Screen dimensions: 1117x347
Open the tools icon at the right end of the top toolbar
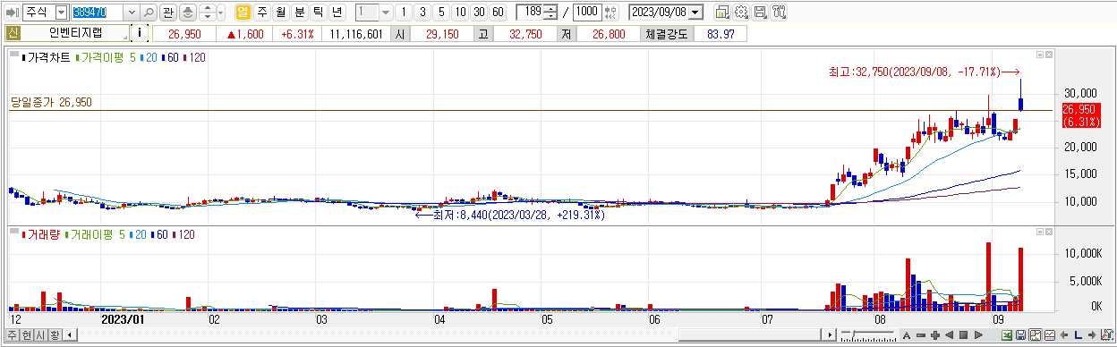[x=779, y=13]
